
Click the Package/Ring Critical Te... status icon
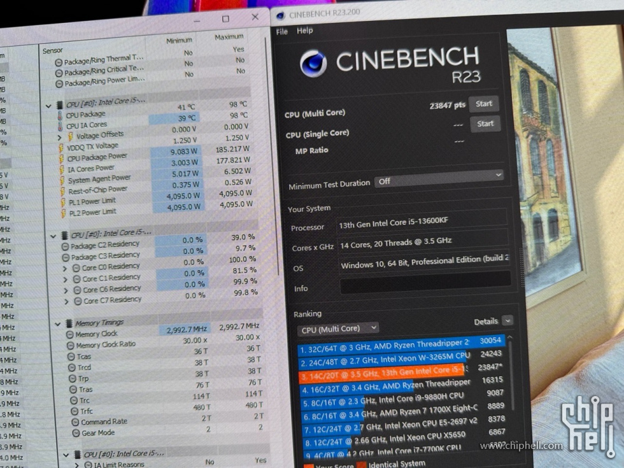click(x=59, y=73)
